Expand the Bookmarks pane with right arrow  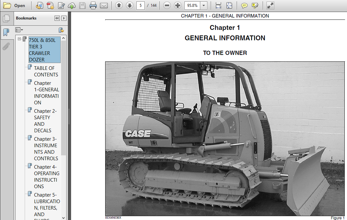64,18
